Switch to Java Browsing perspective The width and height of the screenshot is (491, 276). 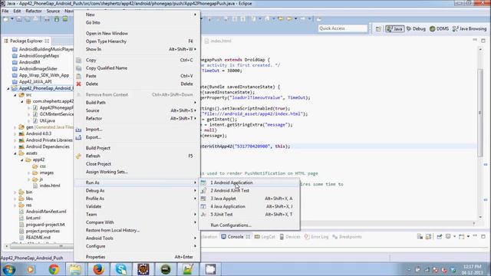[x=470, y=29]
